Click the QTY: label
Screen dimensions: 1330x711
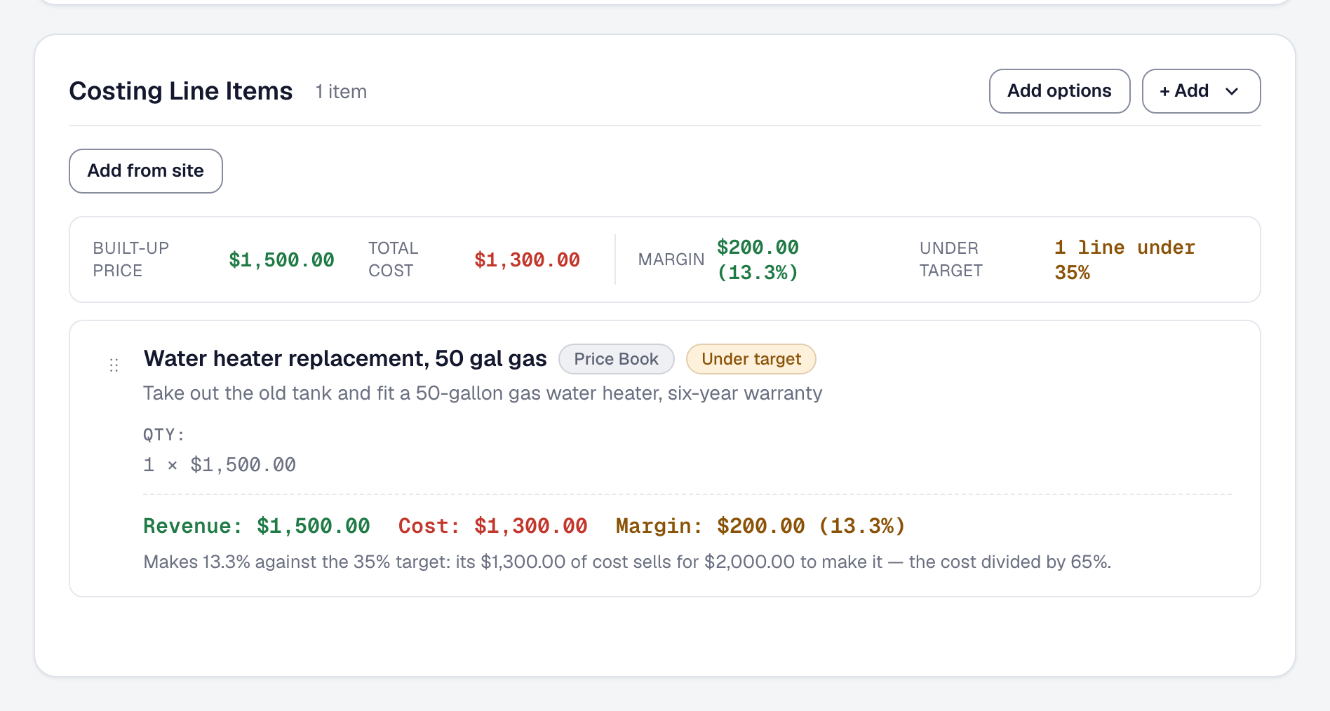164,435
